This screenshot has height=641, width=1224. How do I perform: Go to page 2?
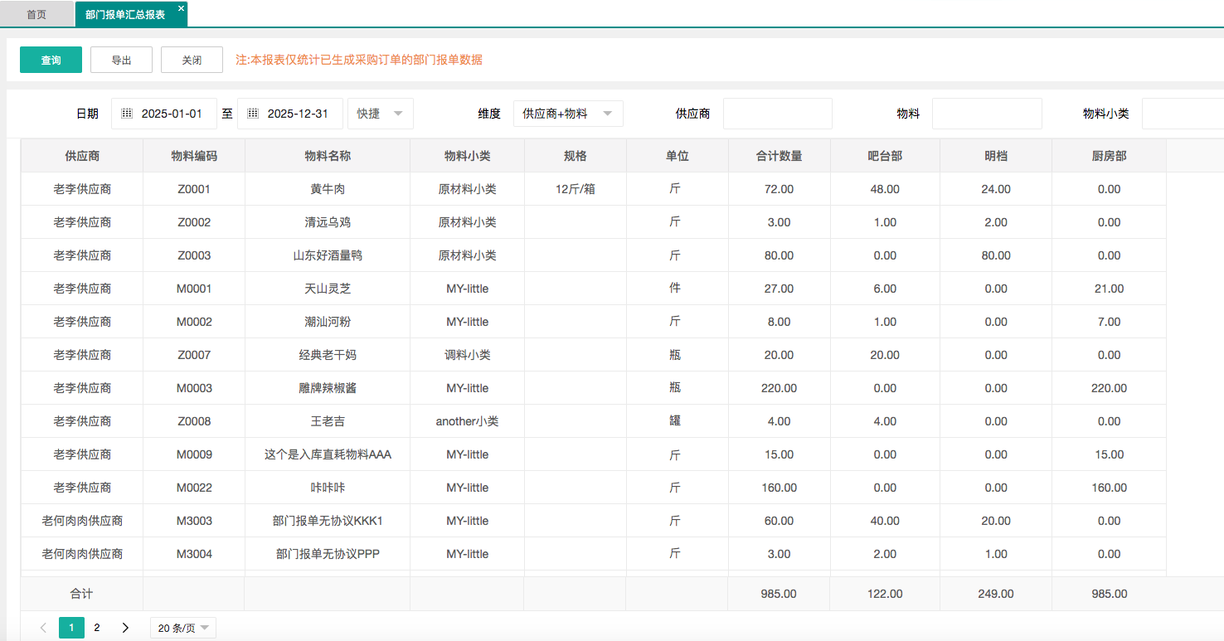pos(97,628)
